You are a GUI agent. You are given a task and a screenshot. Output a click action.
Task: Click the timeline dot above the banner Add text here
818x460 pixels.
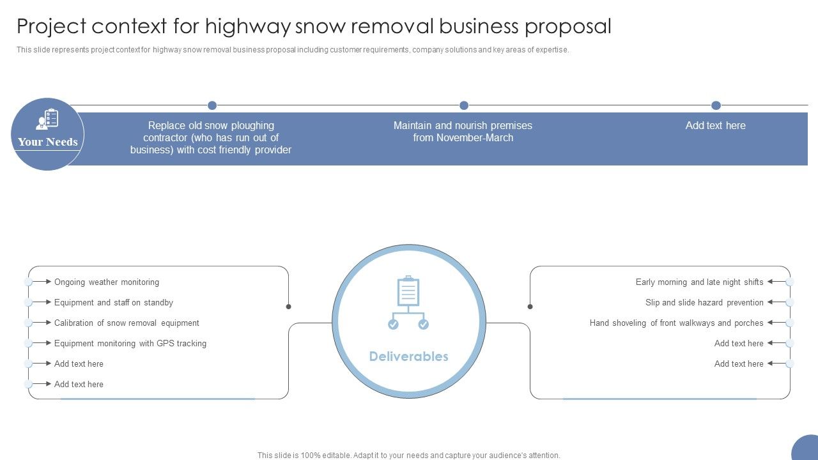point(716,105)
